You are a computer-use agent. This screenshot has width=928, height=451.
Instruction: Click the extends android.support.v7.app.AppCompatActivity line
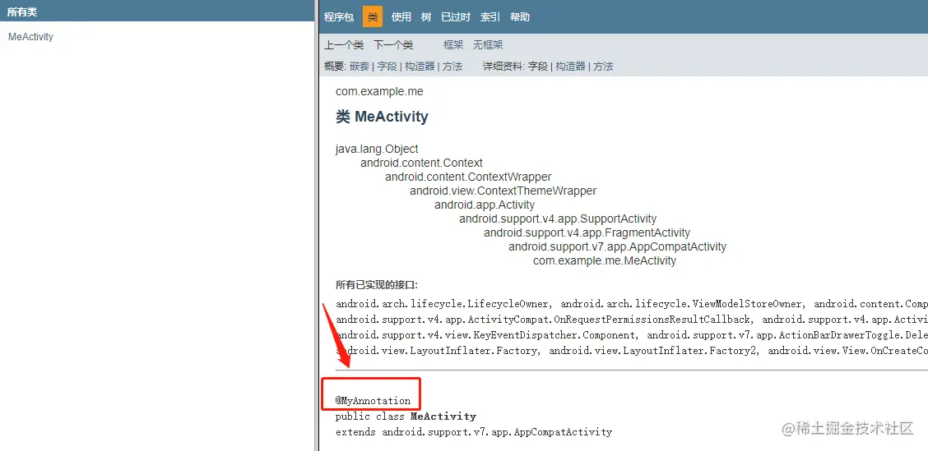(474, 432)
